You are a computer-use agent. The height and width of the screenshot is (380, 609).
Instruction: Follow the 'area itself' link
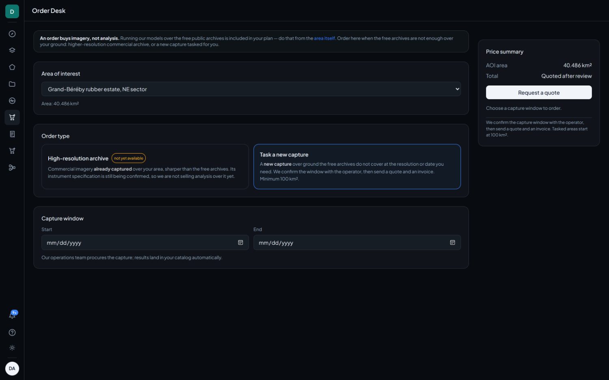[324, 38]
